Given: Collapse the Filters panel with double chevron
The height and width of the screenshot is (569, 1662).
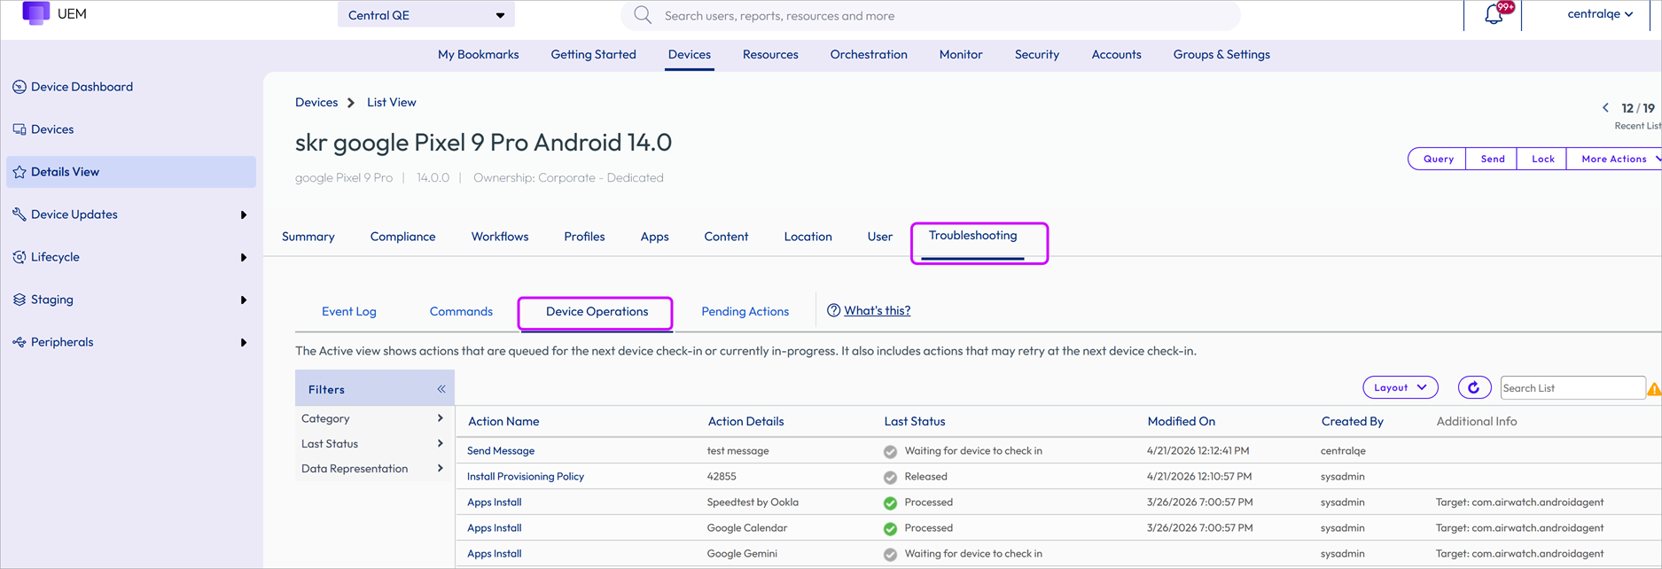Looking at the screenshot, I should pyautogui.click(x=441, y=389).
